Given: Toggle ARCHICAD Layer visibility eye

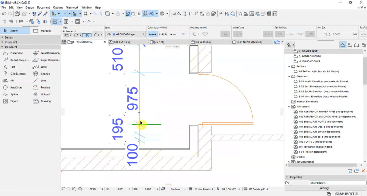Looking at the screenshot, I should 109,34.
